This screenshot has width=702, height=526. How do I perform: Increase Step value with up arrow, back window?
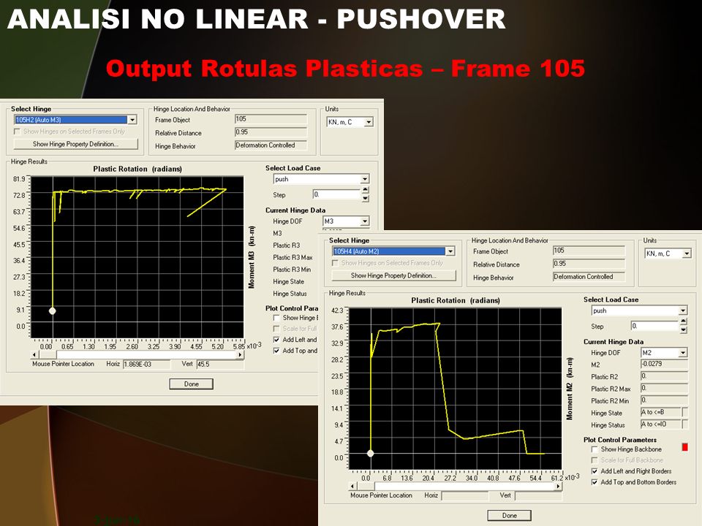[x=366, y=190]
